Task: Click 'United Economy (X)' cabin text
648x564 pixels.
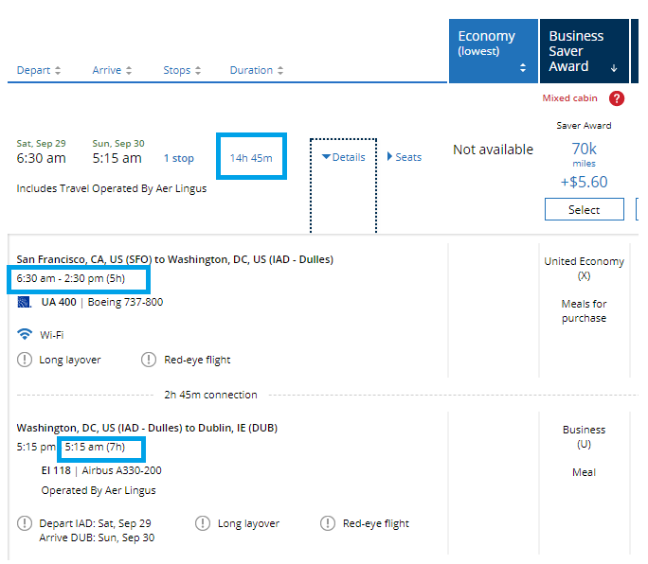Action: 584,269
